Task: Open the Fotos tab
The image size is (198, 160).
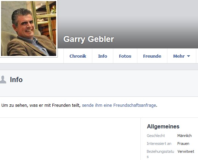Action: [125, 56]
